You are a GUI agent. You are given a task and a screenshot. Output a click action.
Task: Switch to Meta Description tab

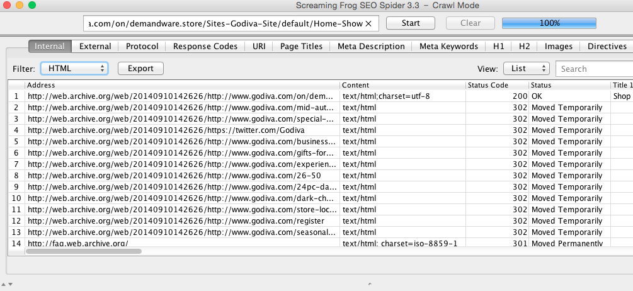[x=371, y=47]
